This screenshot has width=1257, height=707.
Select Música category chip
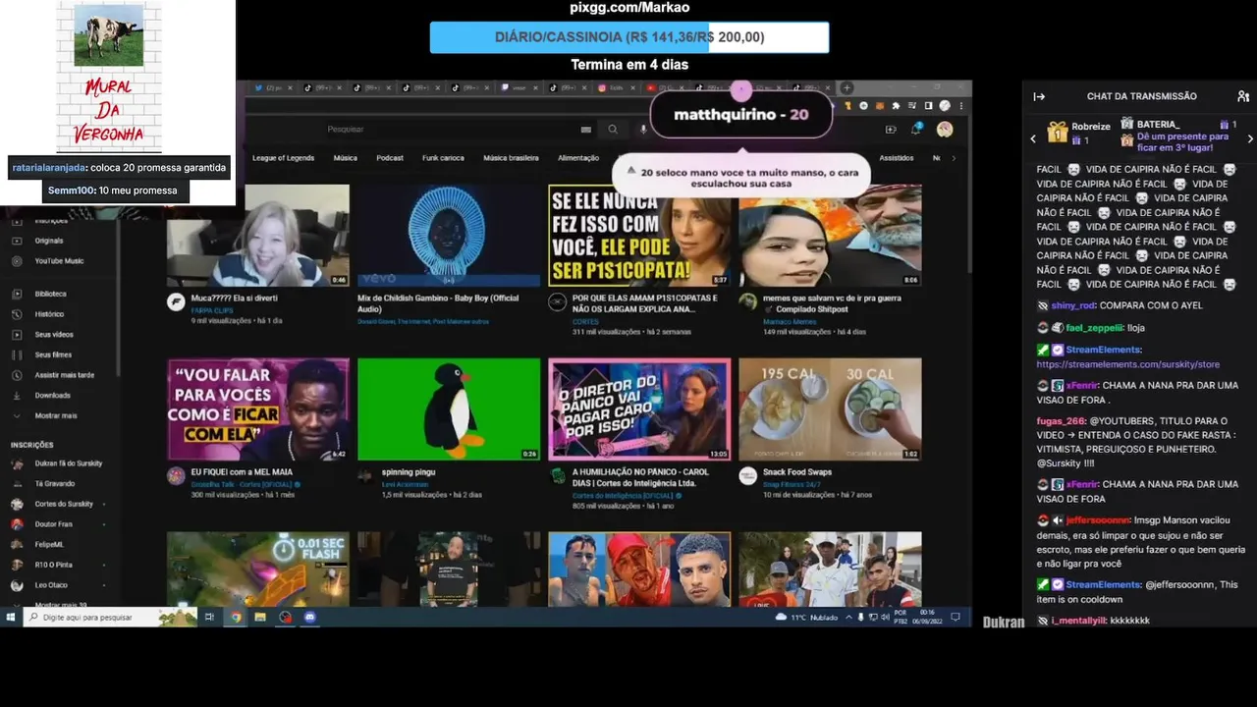[x=345, y=158]
